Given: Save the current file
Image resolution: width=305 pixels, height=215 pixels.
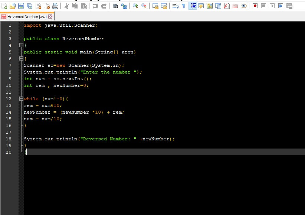Looking at the screenshot, I should [21, 6].
